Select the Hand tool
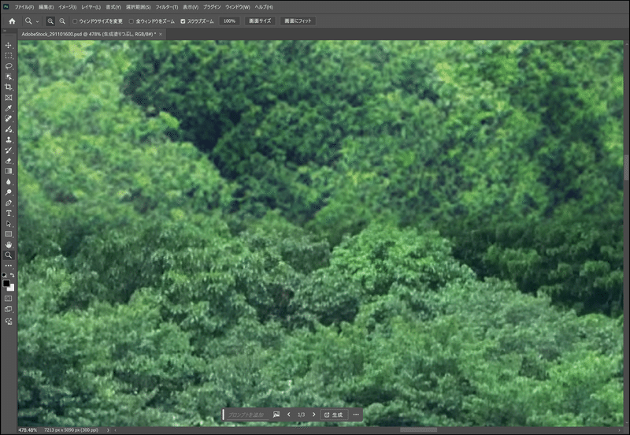The image size is (630, 435). point(9,244)
